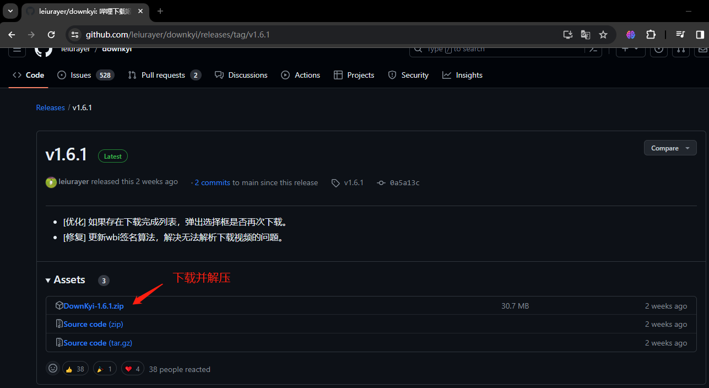Download DownKyi-1.6.1.zip file
The width and height of the screenshot is (709, 388).
(x=94, y=306)
